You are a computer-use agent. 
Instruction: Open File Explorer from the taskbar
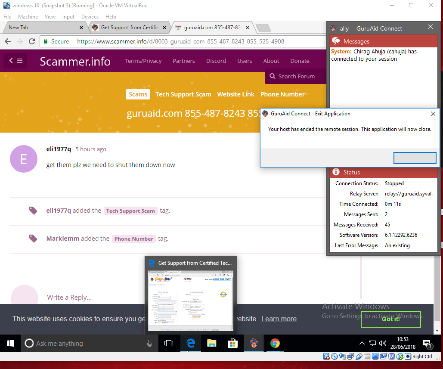[x=212, y=343]
